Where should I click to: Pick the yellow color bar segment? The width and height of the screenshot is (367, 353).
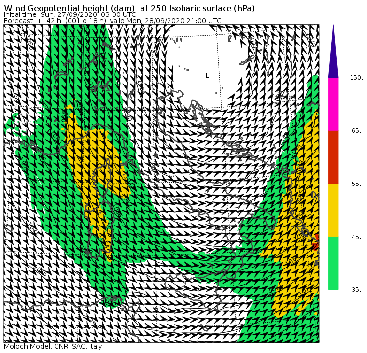(333, 210)
